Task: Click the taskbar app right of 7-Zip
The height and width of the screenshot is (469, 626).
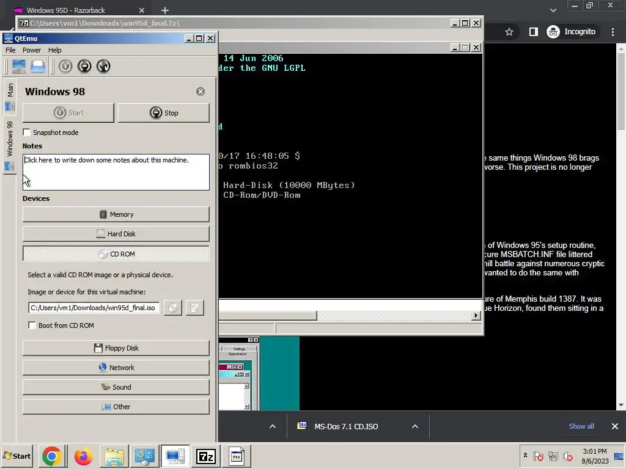Action: (x=237, y=456)
